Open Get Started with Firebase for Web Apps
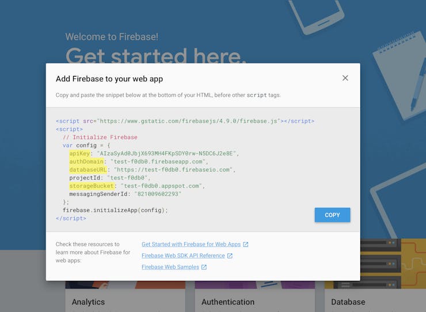The height and width of the screenshot is (312, 426). 191,244
